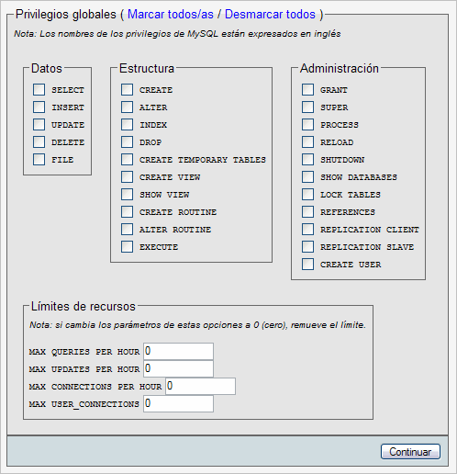Screen dimensions: 457x474
Task: Enable the REPLICATION SLAVE checkbox
Action: [307, 247]
